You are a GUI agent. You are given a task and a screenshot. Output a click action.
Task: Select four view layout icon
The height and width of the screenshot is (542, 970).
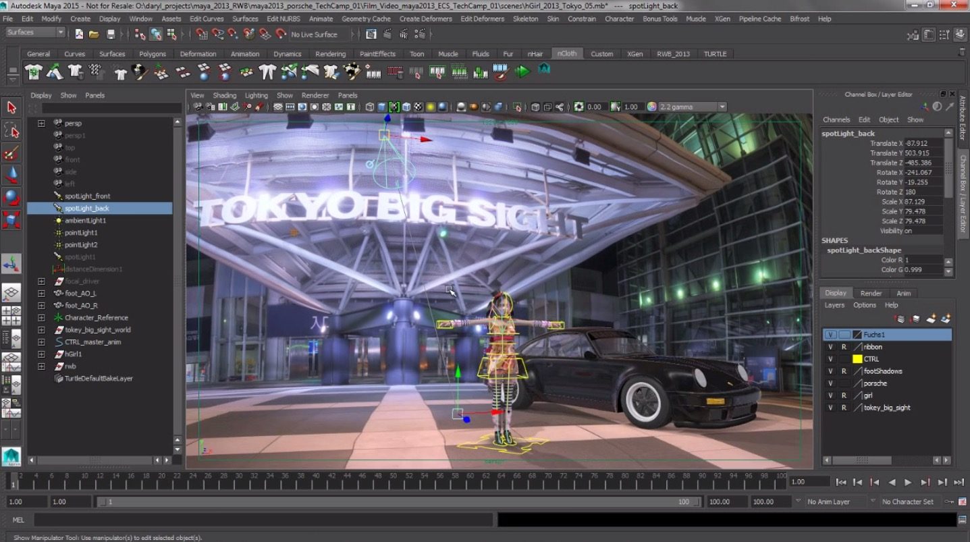click(11, 315)
